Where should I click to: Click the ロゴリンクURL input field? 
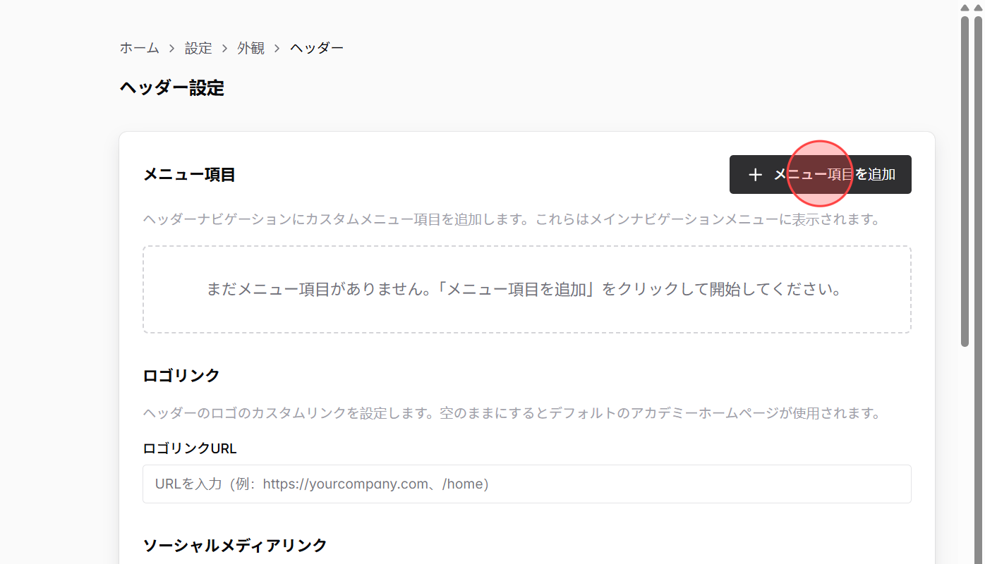[527, 484]
